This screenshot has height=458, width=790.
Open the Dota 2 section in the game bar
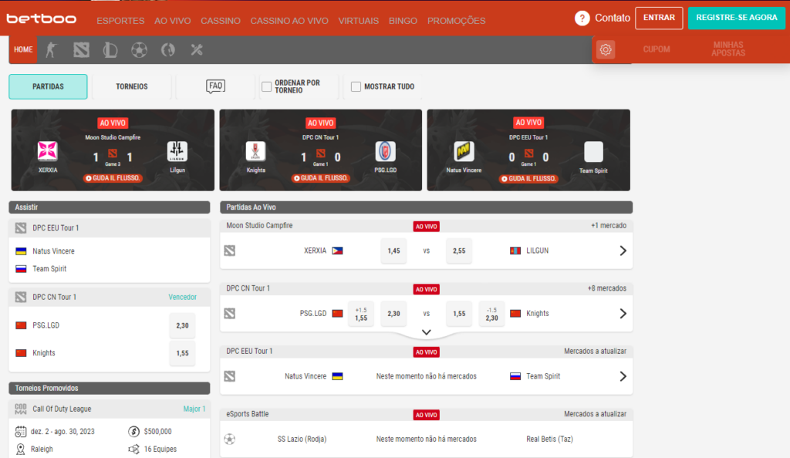point(81,50)
